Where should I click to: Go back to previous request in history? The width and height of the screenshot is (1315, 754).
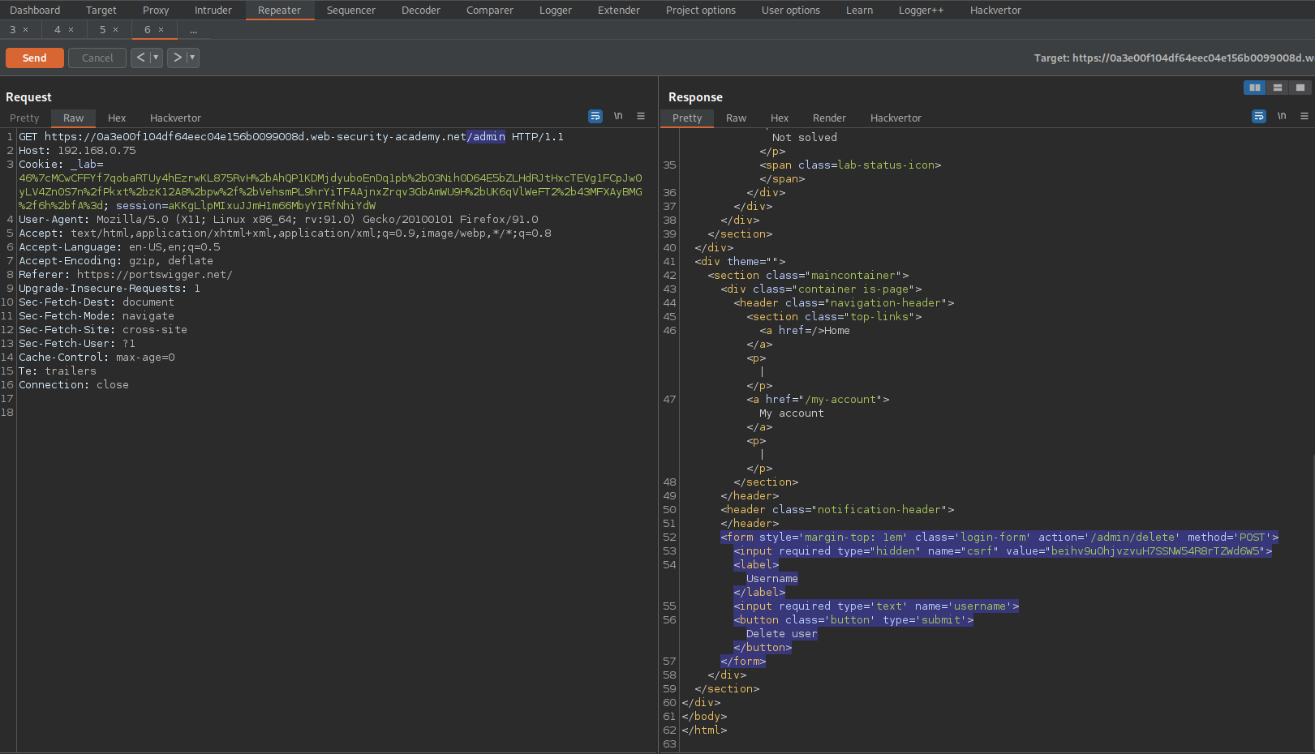(x=140, y=58)
